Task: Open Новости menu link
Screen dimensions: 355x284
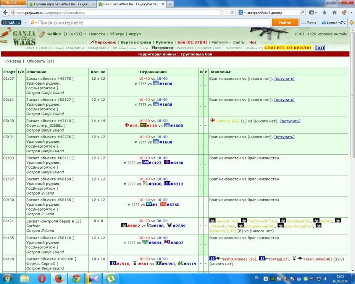Action: (97, 34)
